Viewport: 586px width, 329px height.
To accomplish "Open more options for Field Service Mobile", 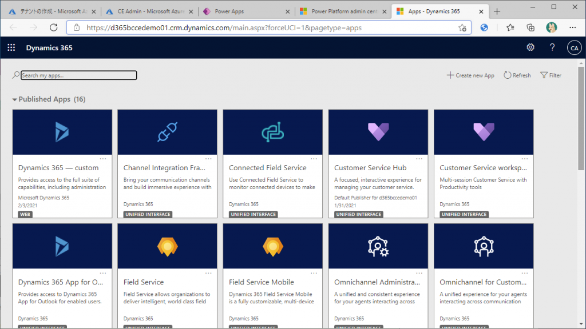I will (314, 274).
